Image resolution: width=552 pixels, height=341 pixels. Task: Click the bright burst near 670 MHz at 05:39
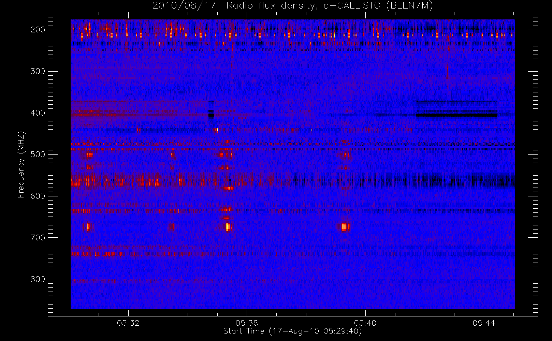tap(345, 227)
